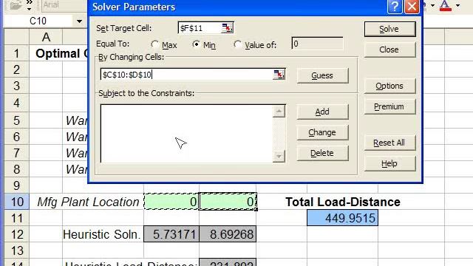473x266 pixels.
Task: Select the Min radio button
Action: pos(197,44)
